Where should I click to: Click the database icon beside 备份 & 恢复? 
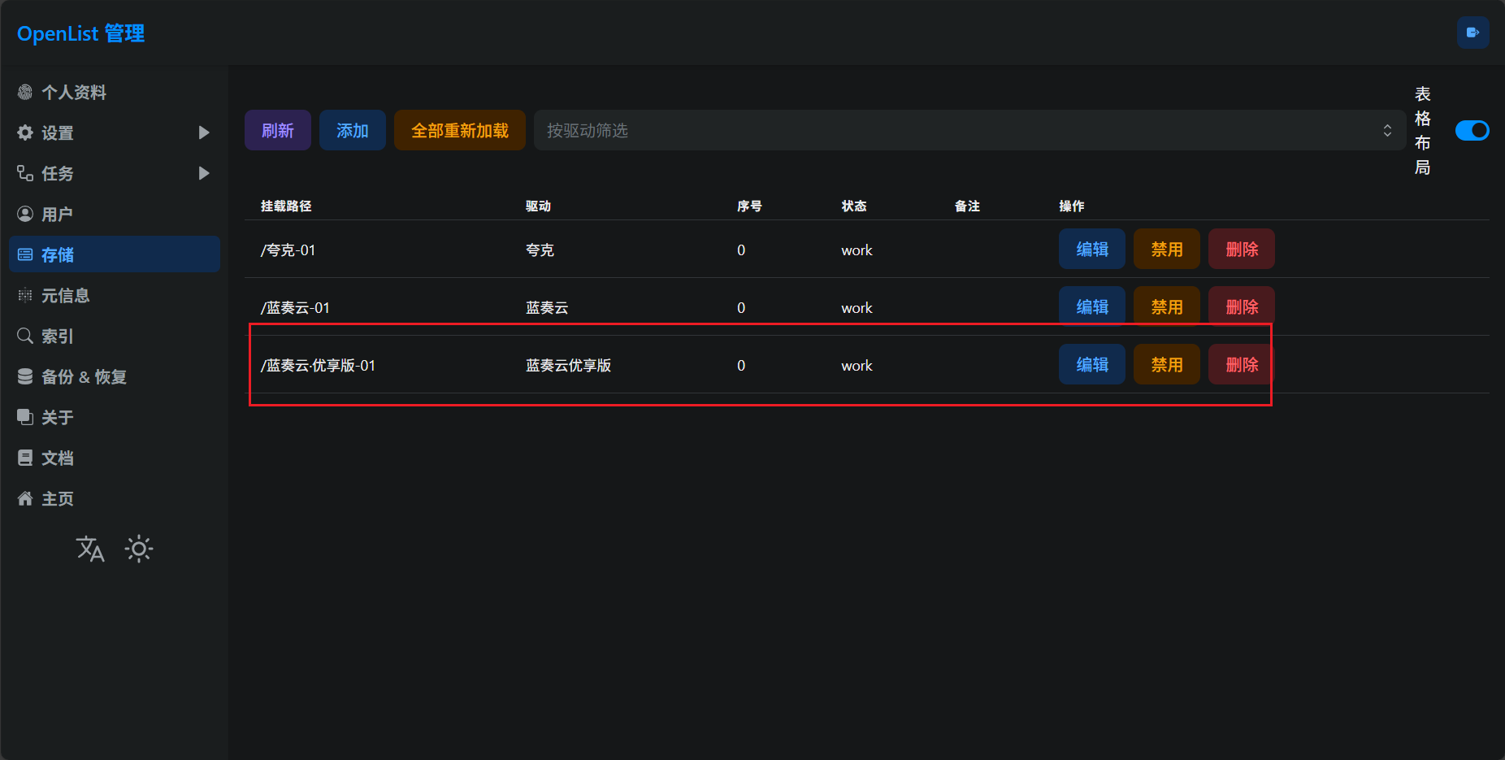pos(25,377)
